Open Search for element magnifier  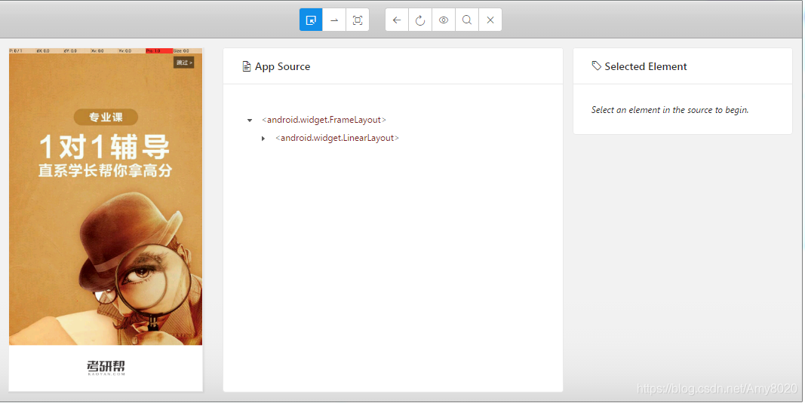tap(467, 20)
